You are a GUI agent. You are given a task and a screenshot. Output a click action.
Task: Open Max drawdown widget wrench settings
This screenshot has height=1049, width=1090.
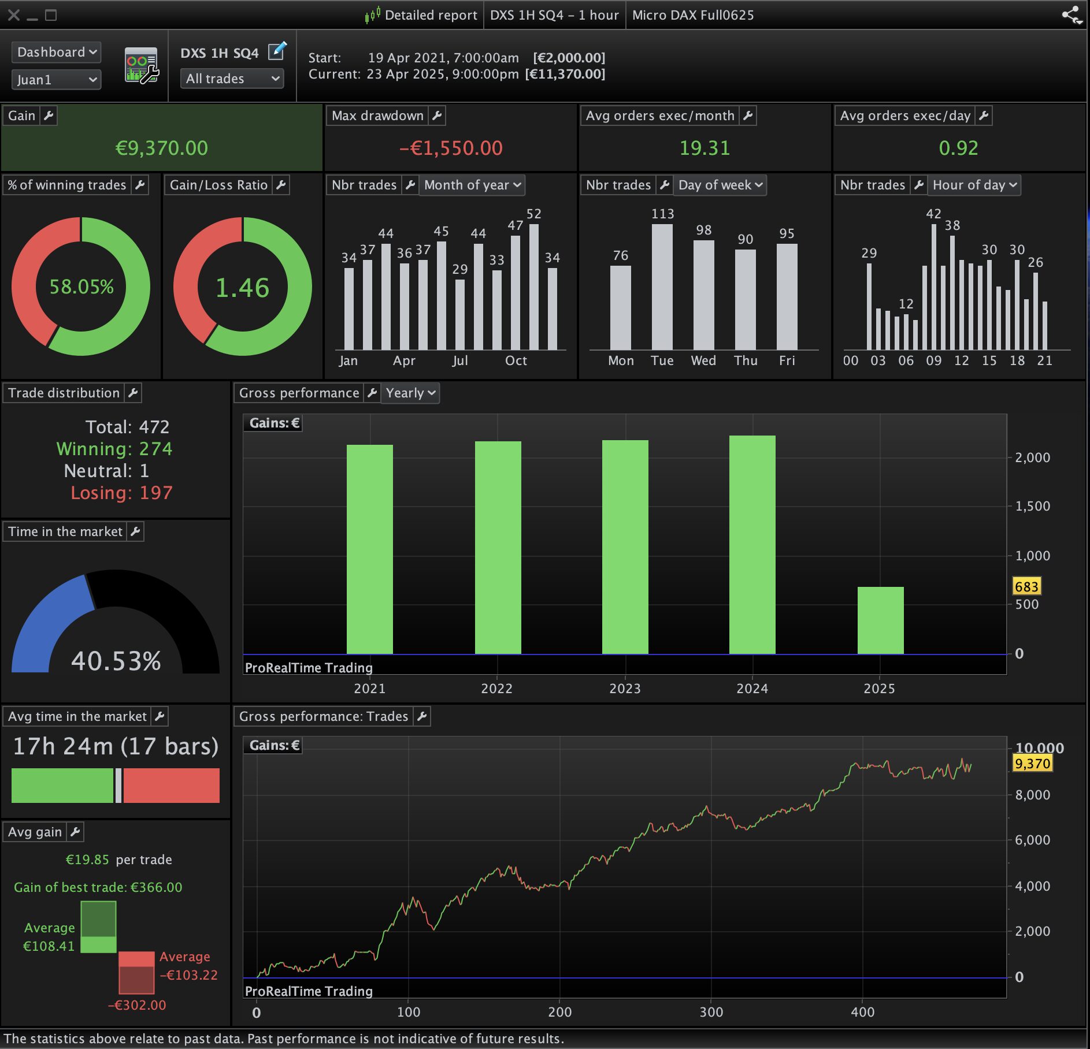[x=438, y=116]
